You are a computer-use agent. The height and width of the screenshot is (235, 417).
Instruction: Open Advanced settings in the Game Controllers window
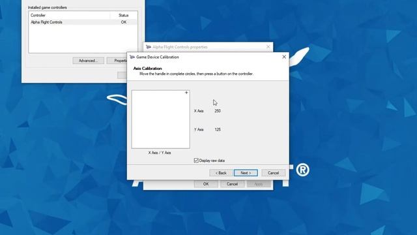tap(89, 61)
